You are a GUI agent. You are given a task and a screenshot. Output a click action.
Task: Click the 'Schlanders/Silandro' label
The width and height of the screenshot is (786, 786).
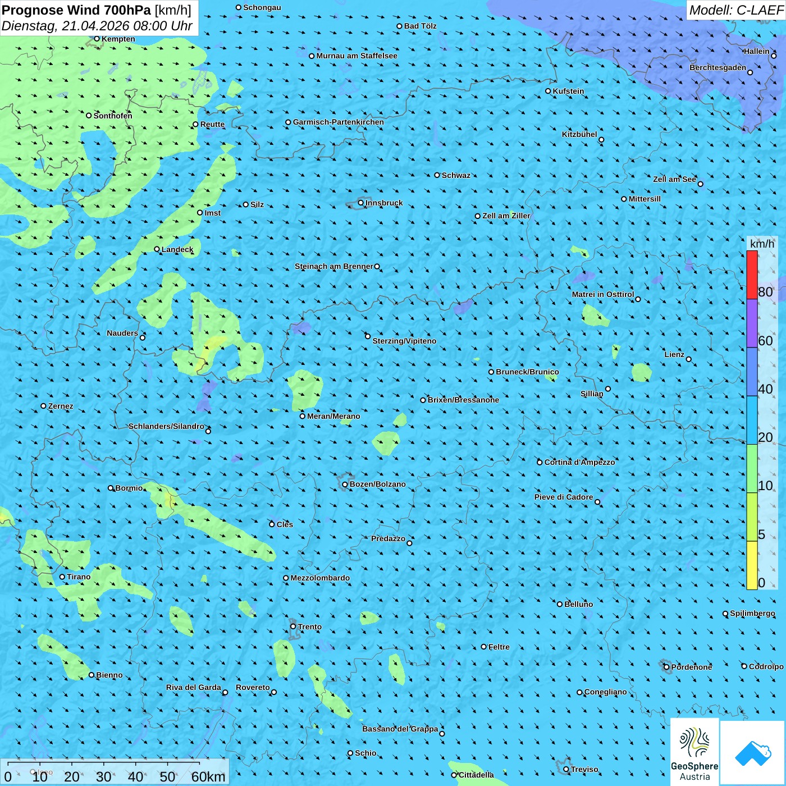(x=166, y=426)
